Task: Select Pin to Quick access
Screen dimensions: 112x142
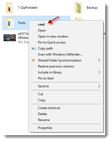Action: pyautogui.click(x=66, y=42)
